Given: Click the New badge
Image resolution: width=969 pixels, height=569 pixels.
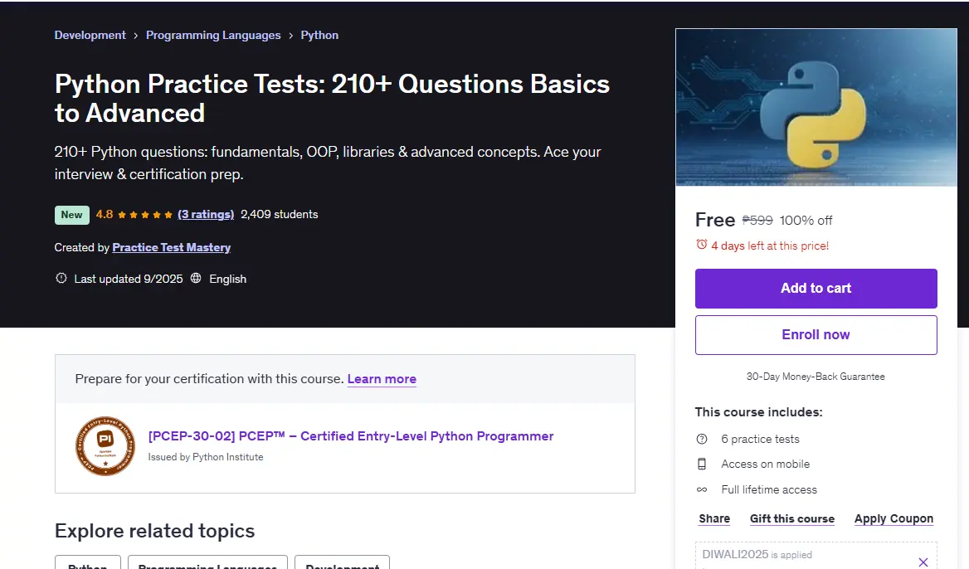Looking at the screenshot, I should point(71,215).
